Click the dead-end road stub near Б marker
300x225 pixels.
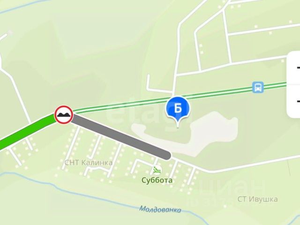pos(148,81)
